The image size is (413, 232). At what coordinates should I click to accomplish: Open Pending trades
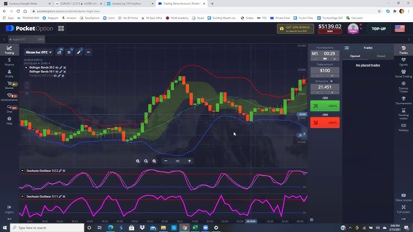403,114
